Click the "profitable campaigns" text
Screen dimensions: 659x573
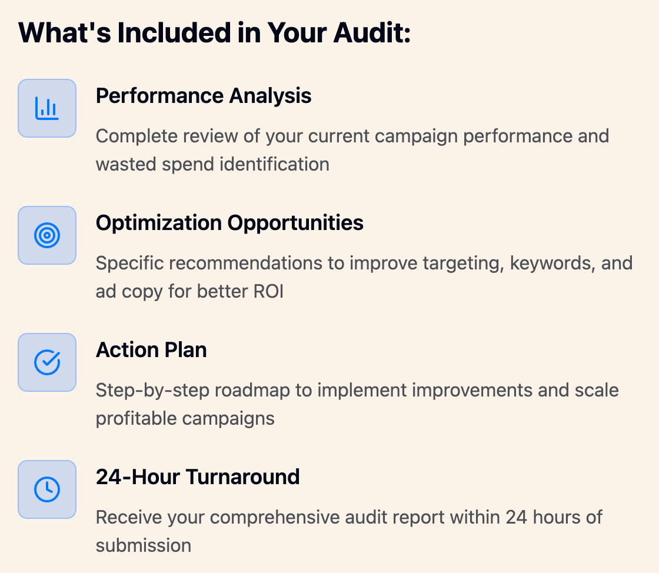tap(185, 418)
